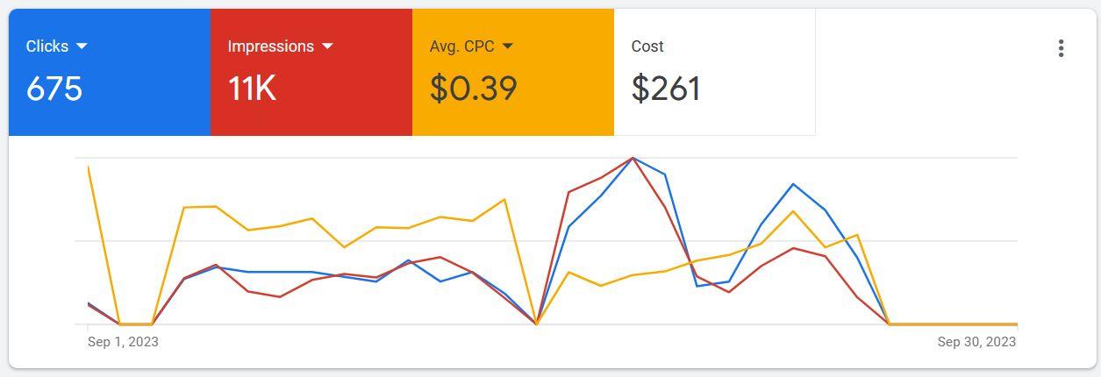The image size is (1101, 377).
Task: Click the Impressions label in the red tile
Action: (270, 46)
